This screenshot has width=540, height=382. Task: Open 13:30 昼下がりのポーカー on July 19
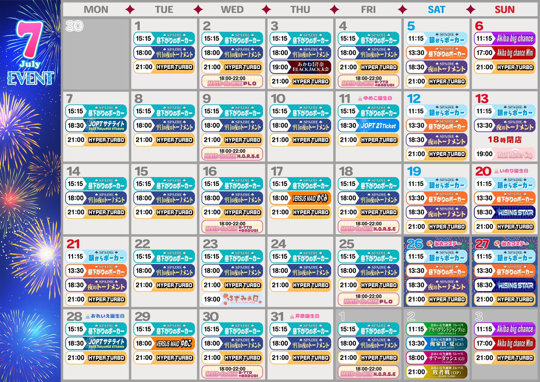tap(436, 198)
